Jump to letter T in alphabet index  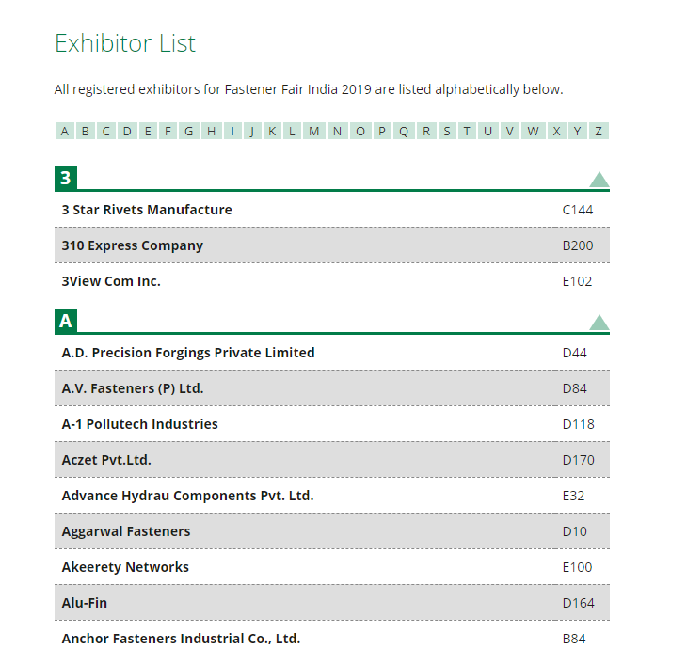tap(467, 131)
